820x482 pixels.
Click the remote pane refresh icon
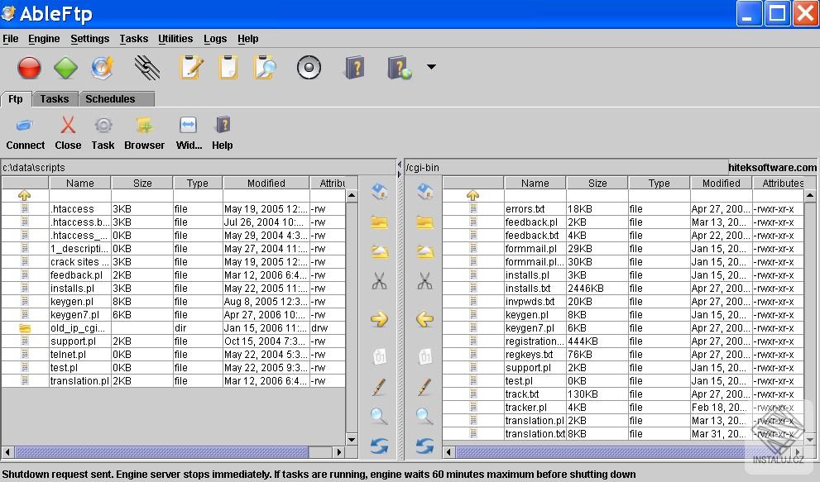click(424, 446)
